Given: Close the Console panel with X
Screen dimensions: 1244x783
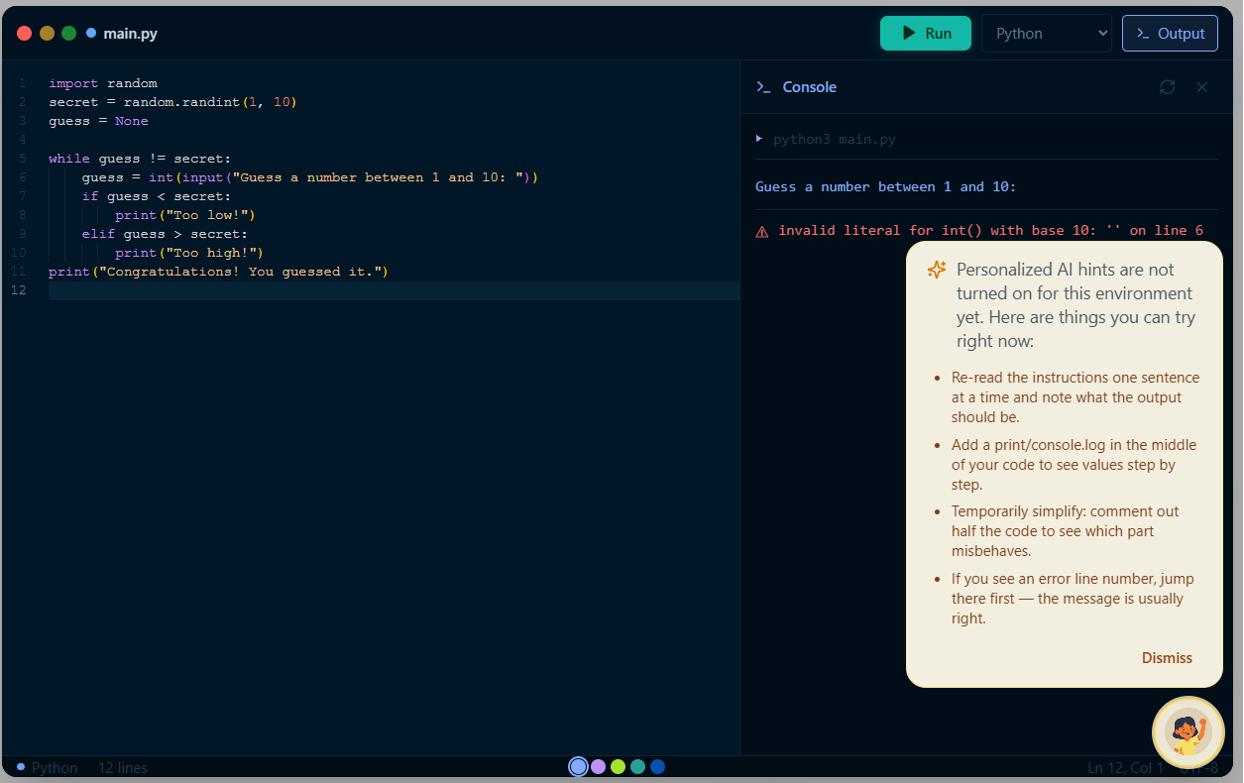Looking at the screenshot, I should (x=1202, y=87).
